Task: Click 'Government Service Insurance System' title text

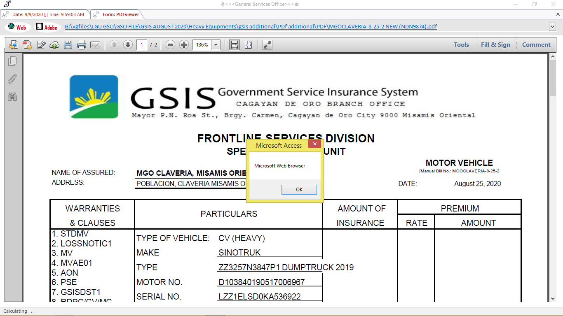Action: coord(318,92)
